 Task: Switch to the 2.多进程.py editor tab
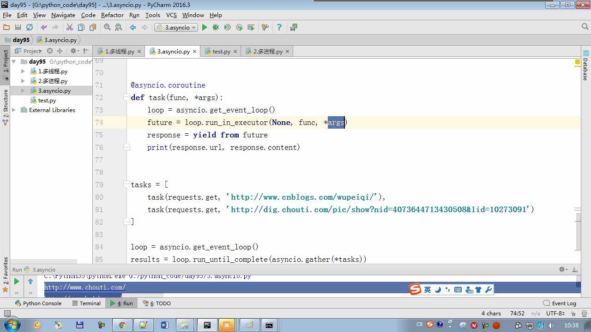(267, 51)
